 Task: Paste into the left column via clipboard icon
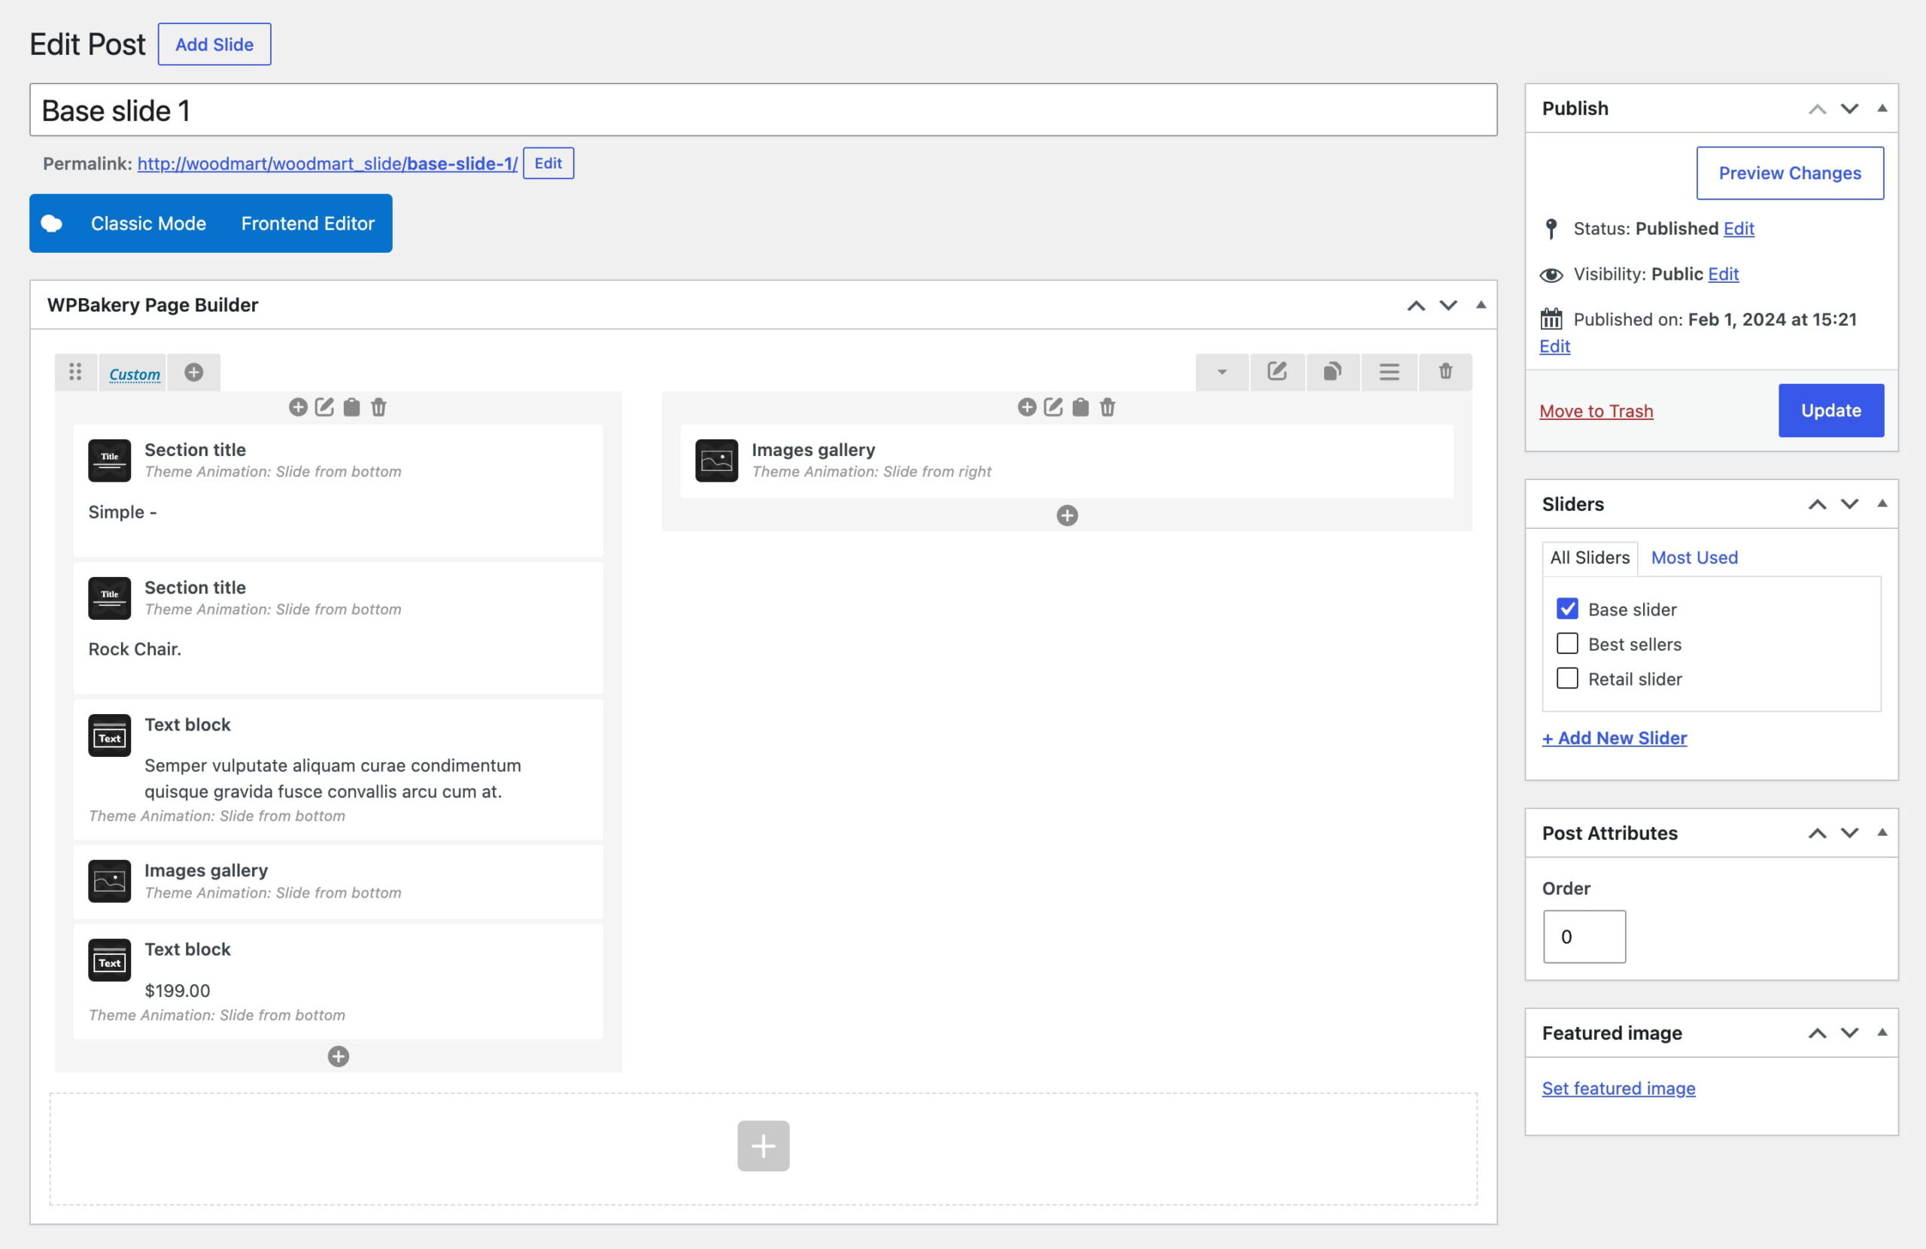click(x=351, y=407)
